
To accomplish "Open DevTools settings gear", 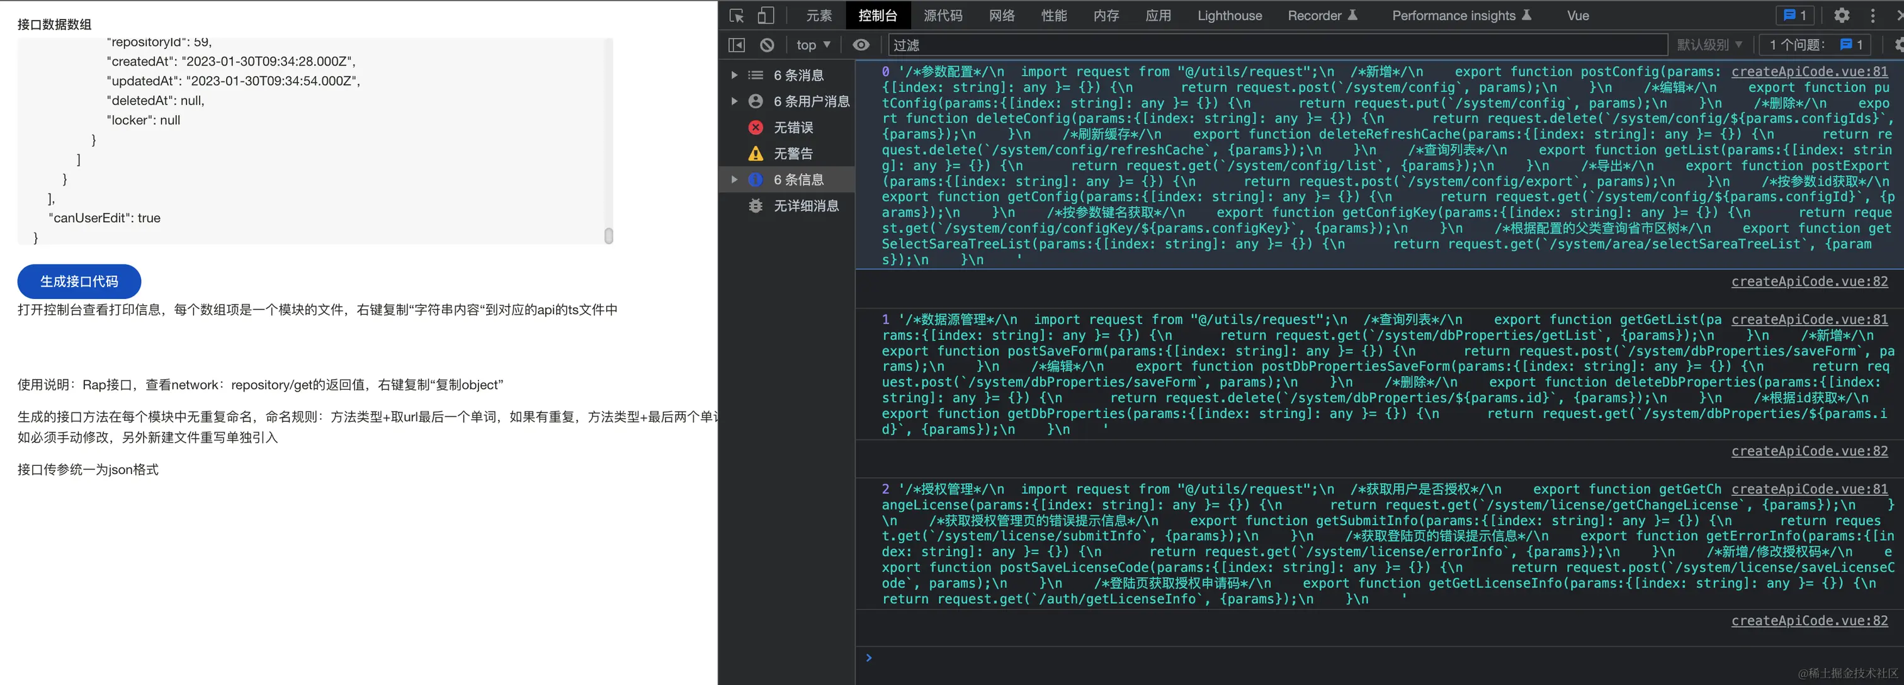I will tap(1841, 16).
